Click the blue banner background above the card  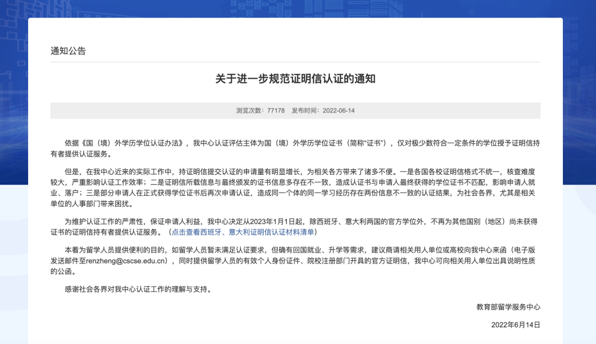point(298,8)
